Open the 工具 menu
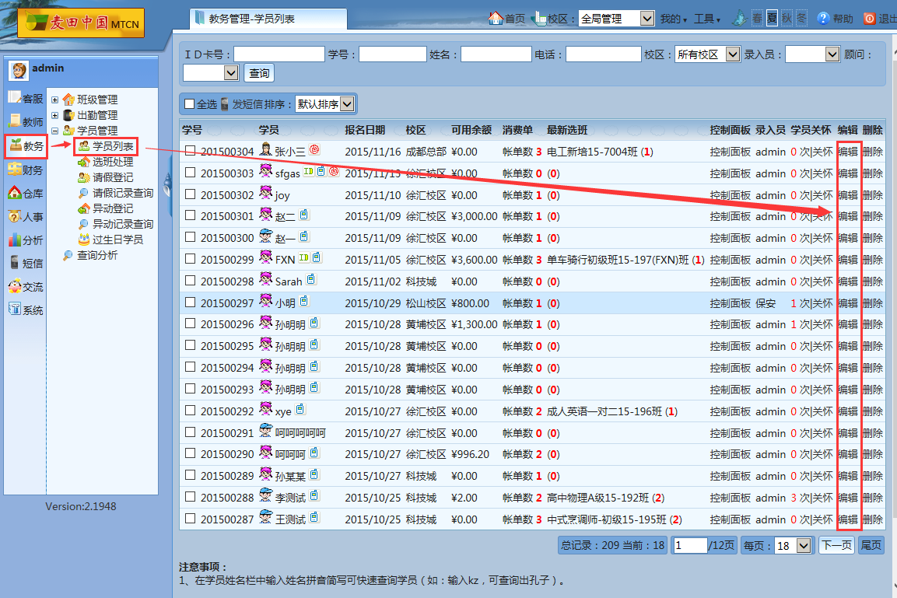The width and height of the screenshot is (897, 598). pyautogui.click(x=706, y=19)
